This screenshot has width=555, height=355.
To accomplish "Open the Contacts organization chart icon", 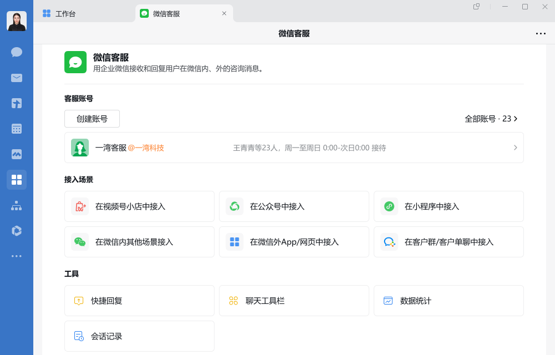I will pyautogui.click(x=17, y=205).
